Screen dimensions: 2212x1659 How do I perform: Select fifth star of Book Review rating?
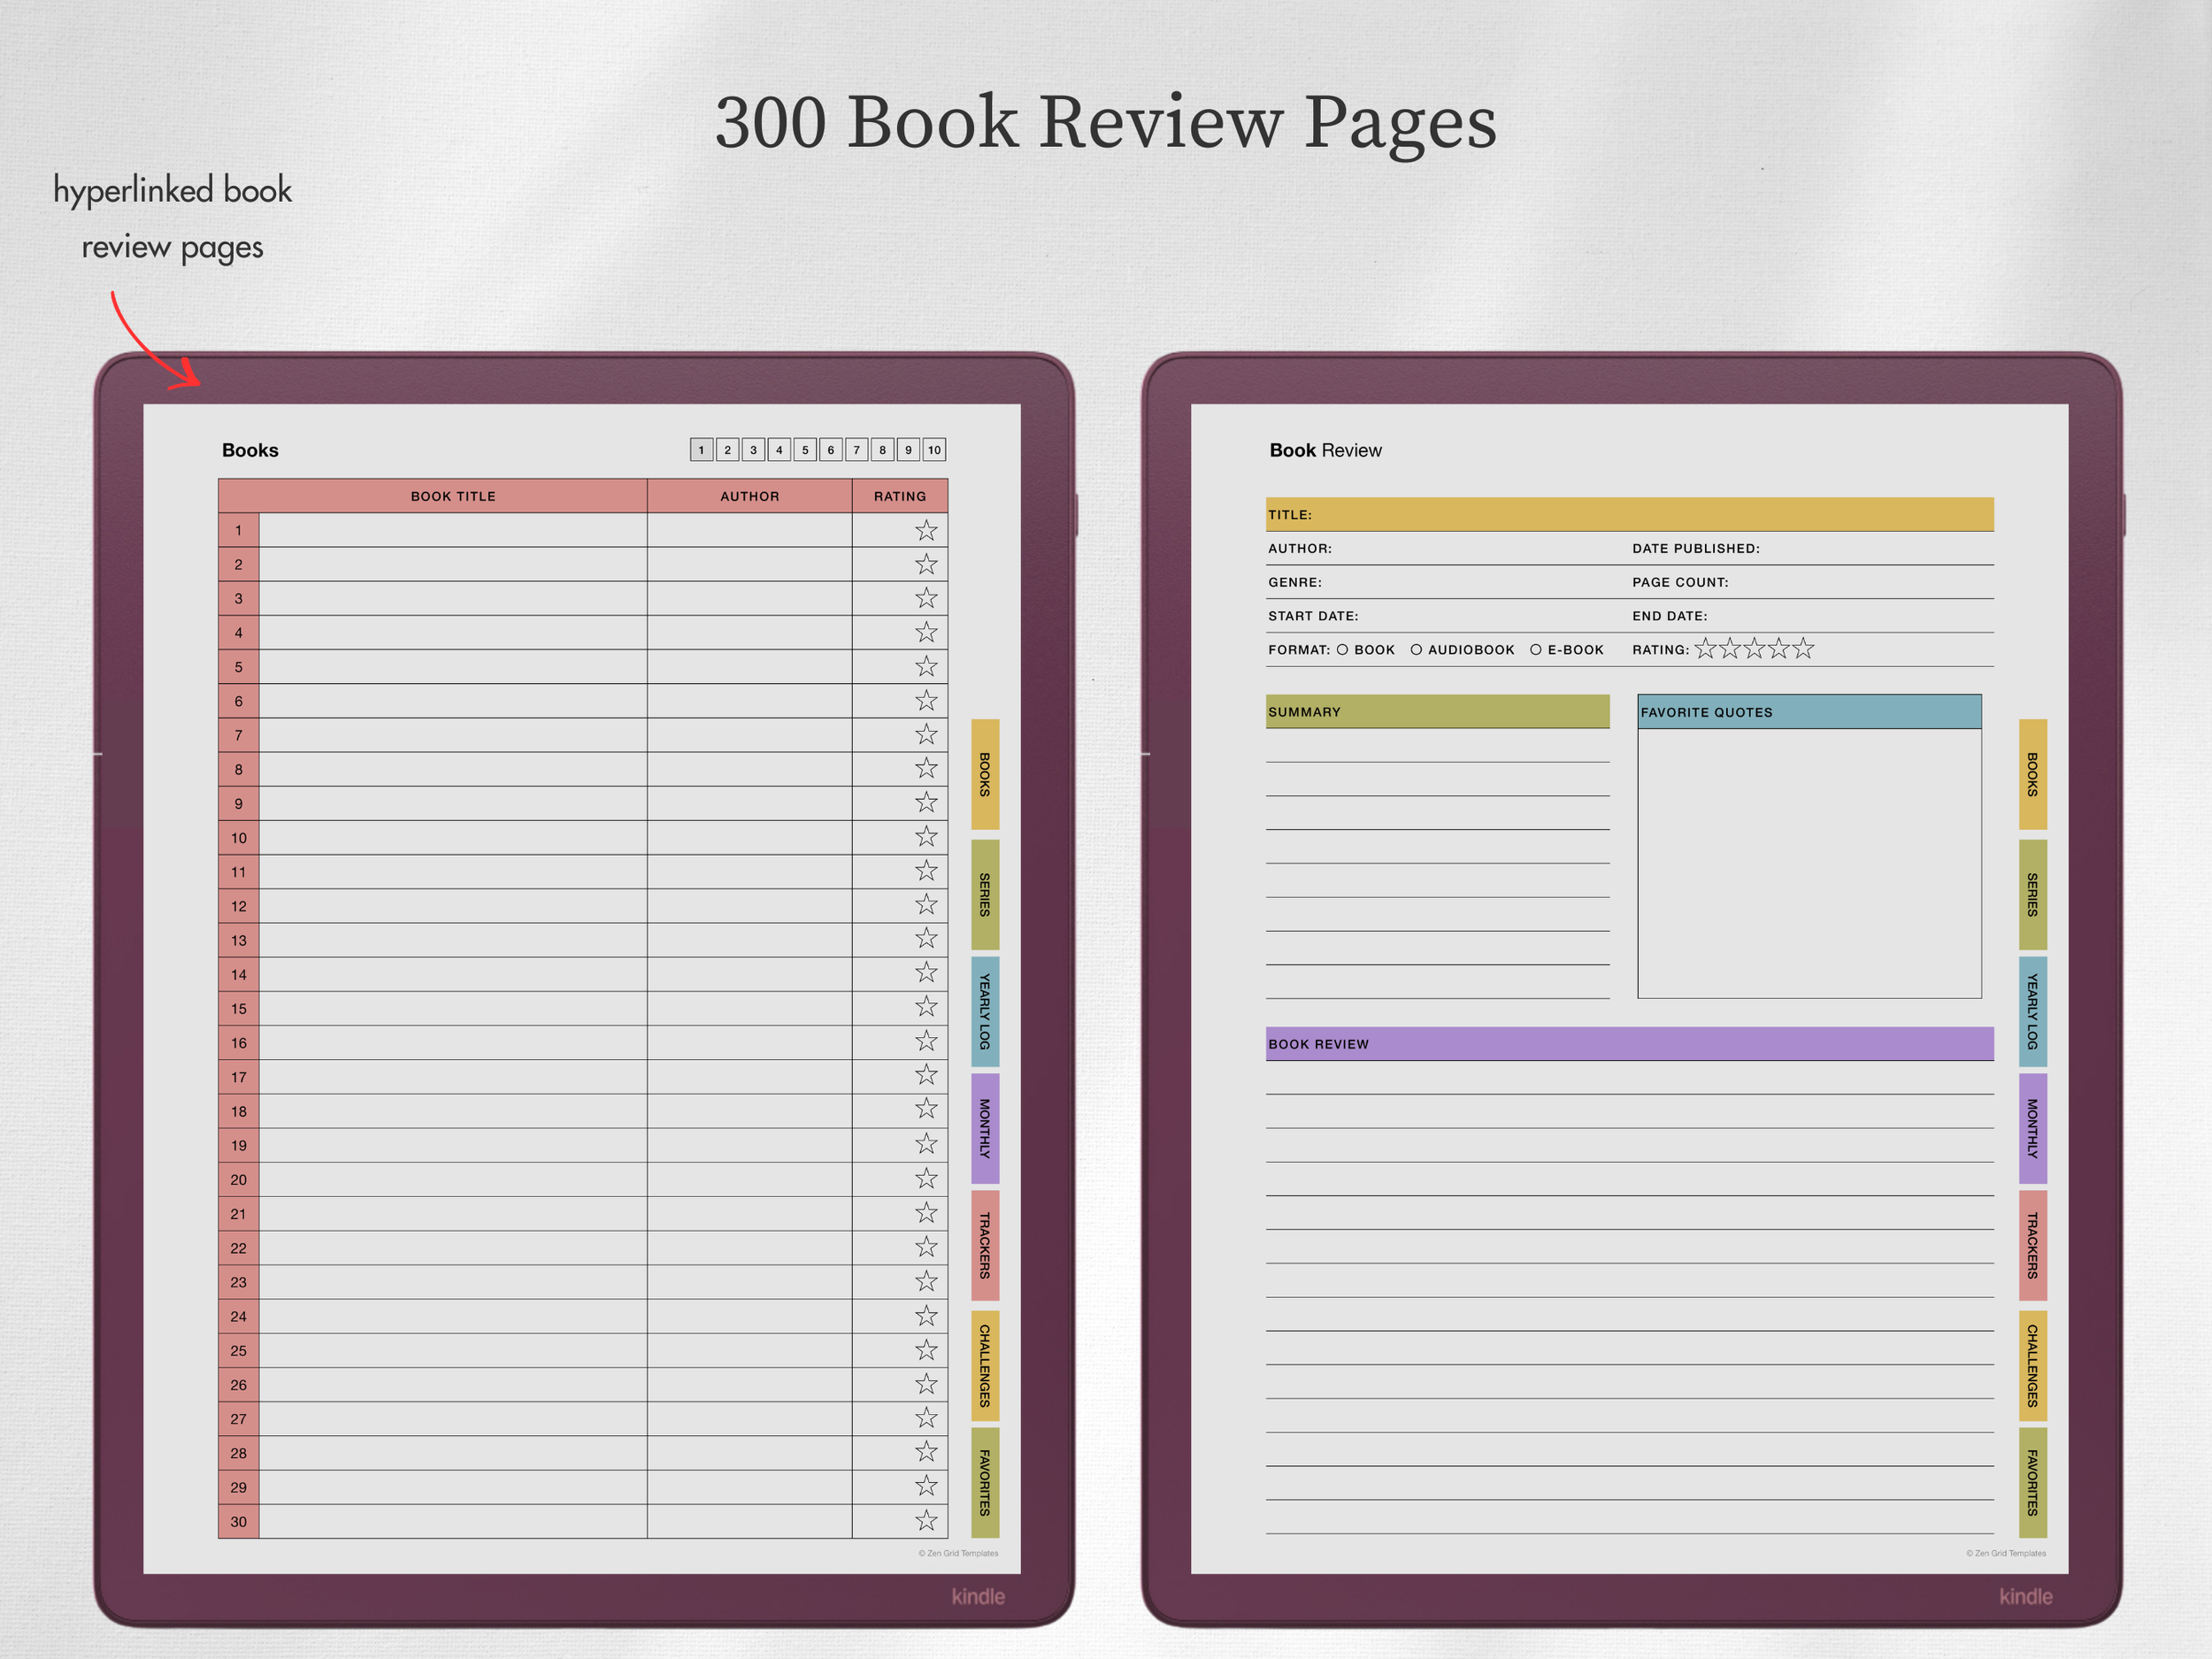(1803, 649)
